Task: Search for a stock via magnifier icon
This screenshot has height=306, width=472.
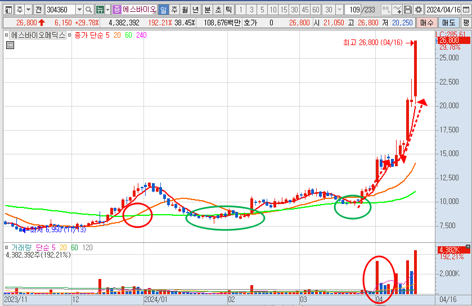Action: click(88, 10)
